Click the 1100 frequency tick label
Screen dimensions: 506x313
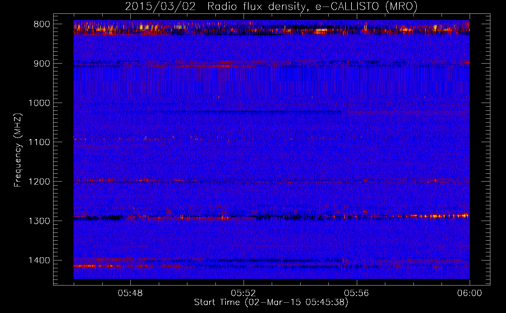(x=39, y=142)
